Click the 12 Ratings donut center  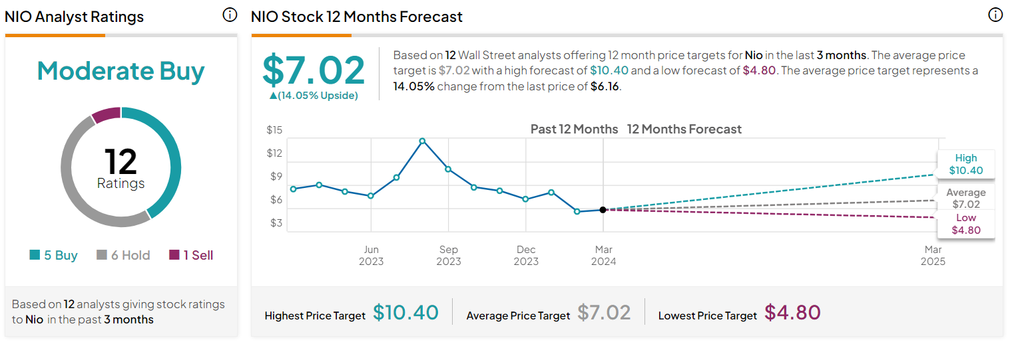121,168
